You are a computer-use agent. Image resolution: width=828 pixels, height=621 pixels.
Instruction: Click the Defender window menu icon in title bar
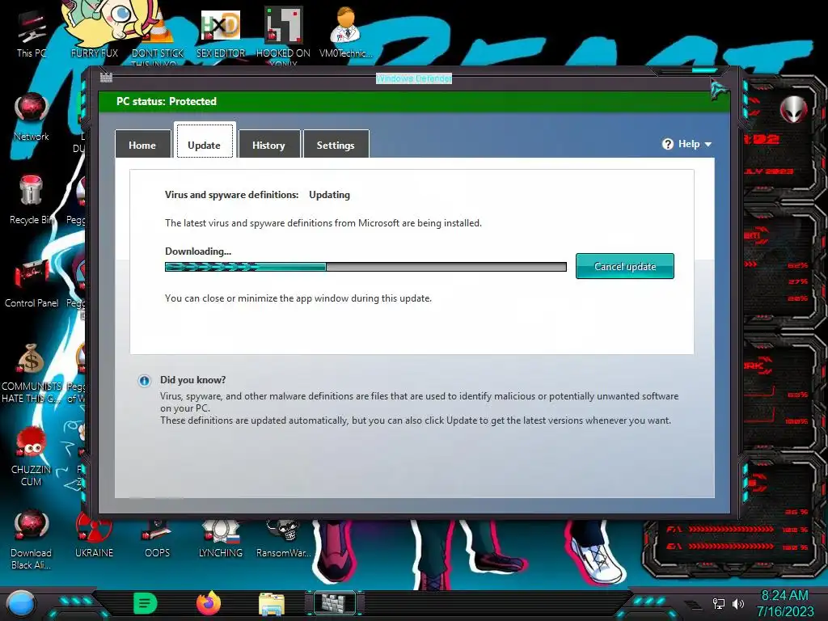click(x=106, y=78)
